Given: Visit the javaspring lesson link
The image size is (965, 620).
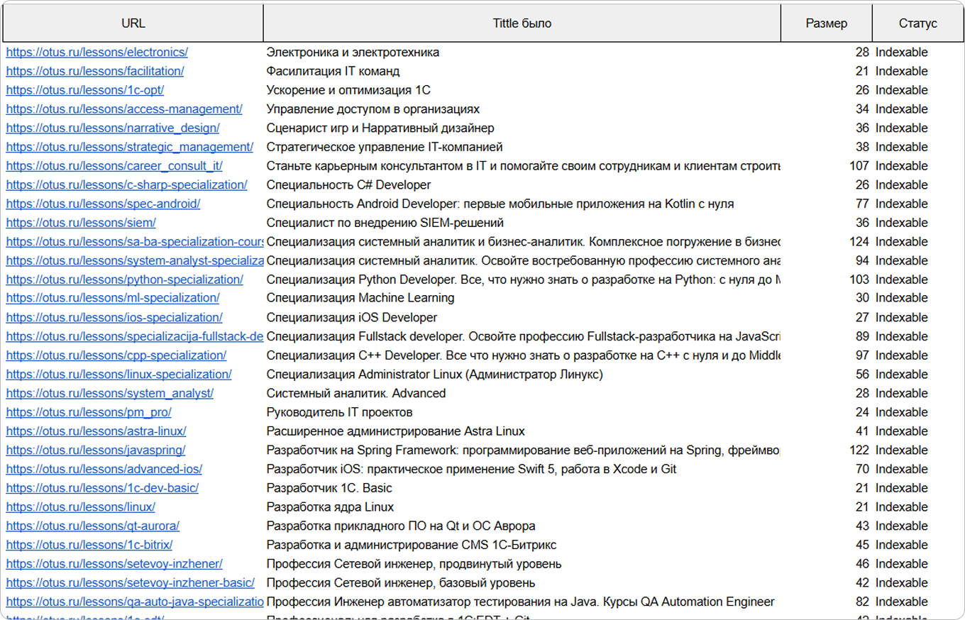Looking at the screenshot, I should point(96,450).
